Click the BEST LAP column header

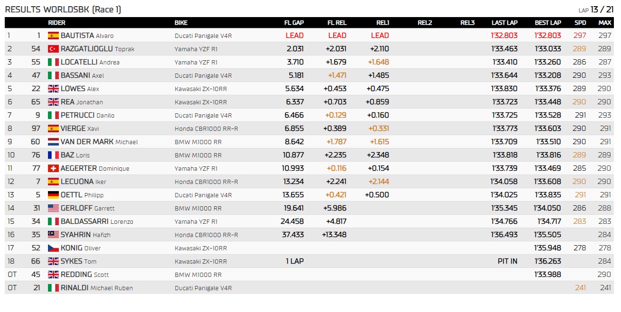pyautogui.click(x=548, y=23)
